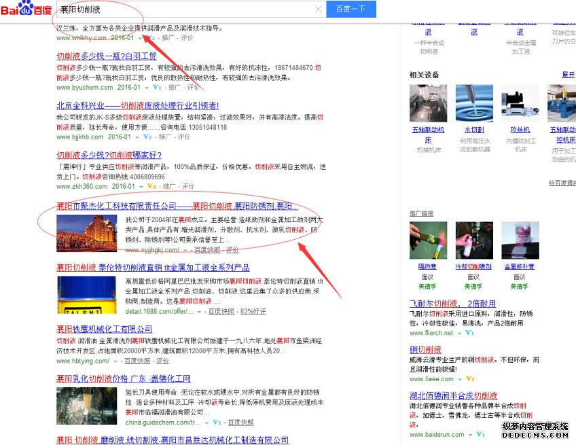Click 评价 next to www.byuchem.com
This screenshot has width=576, height=445.
tap(194, 88)
